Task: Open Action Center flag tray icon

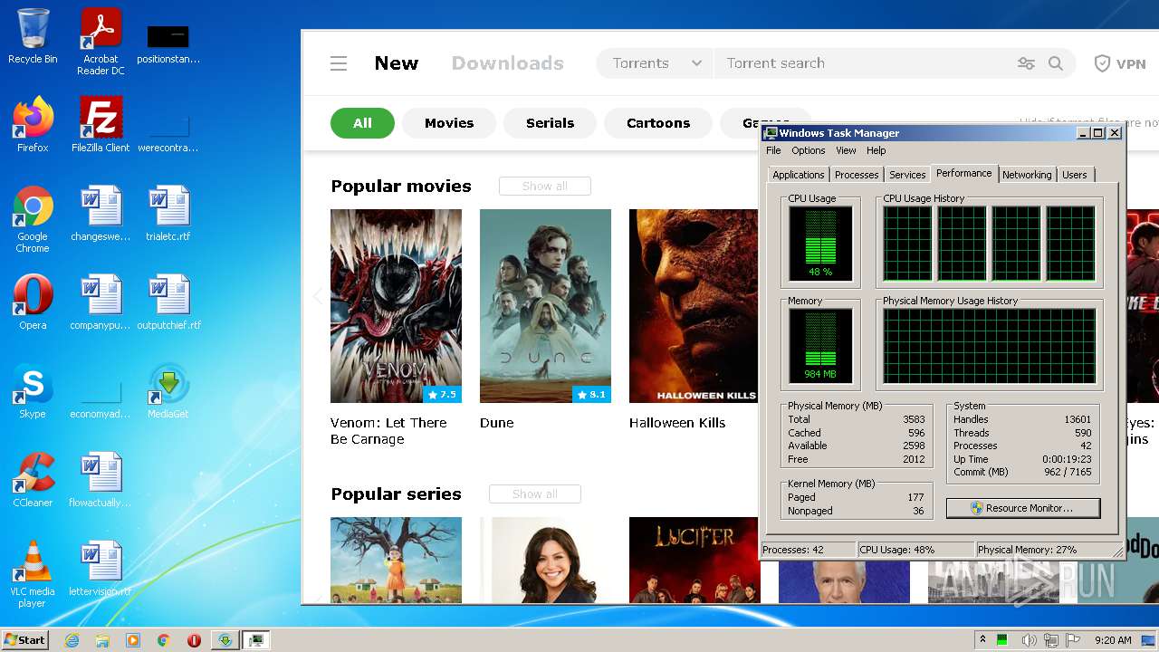Action: click(x=1074, y=640)
